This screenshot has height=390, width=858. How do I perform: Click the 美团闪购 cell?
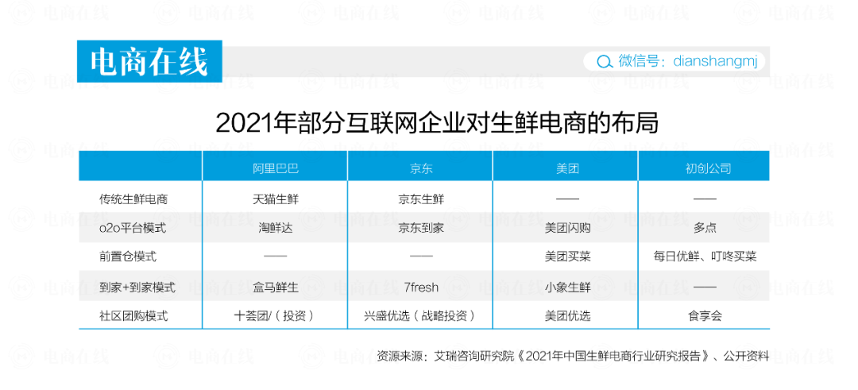click(x=567, y=228)
